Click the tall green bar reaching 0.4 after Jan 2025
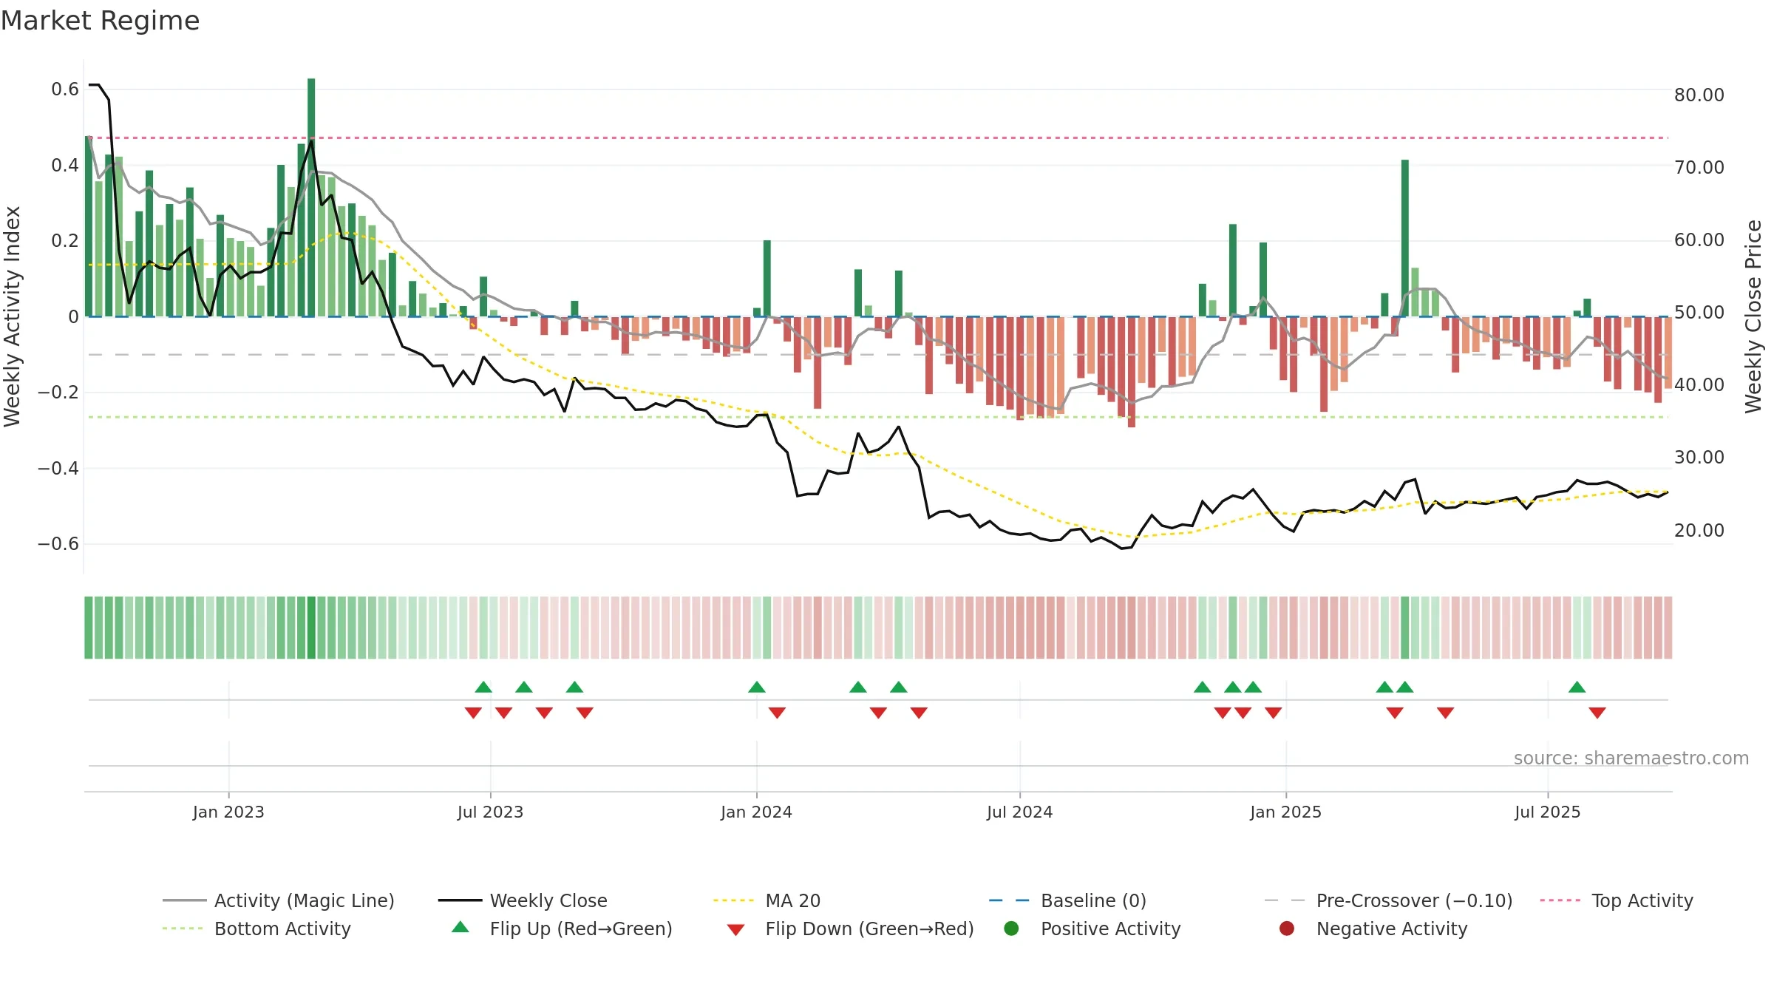Image resolution: width=1774 pixels, height=998 pixels. 1404,238
